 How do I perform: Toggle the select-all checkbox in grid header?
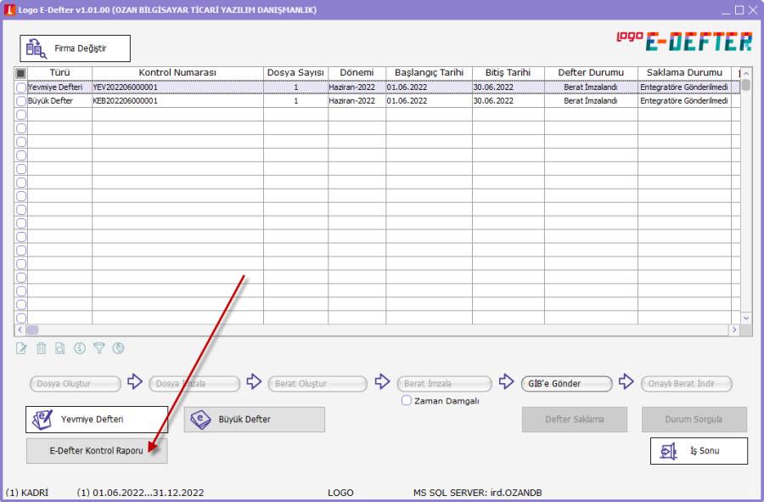coord(21,73)
